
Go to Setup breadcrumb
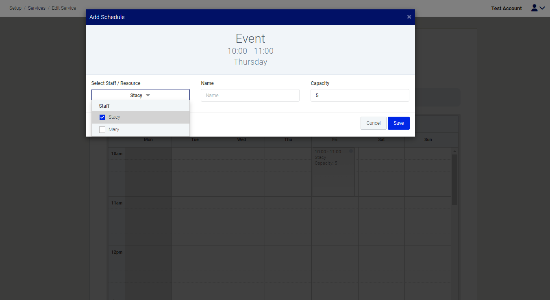click(x=15, y=8)
